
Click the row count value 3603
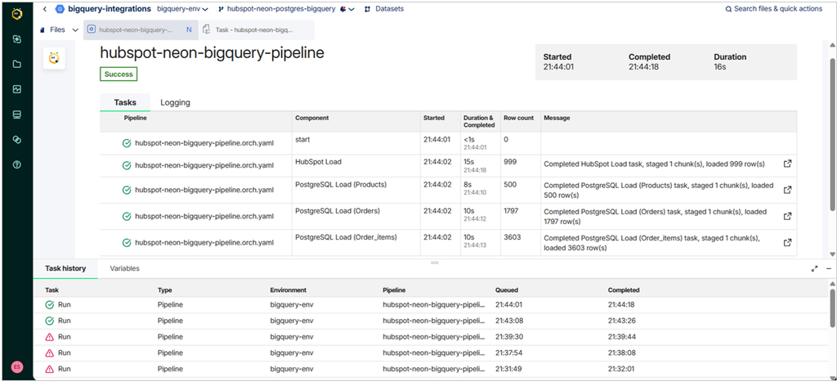tap(512, 237)
